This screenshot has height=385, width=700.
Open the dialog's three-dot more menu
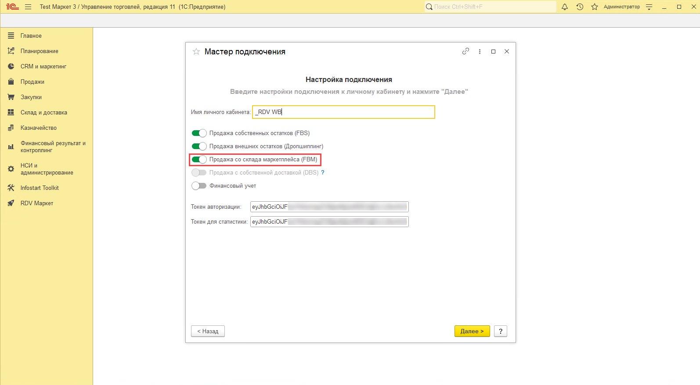(480, 51)
